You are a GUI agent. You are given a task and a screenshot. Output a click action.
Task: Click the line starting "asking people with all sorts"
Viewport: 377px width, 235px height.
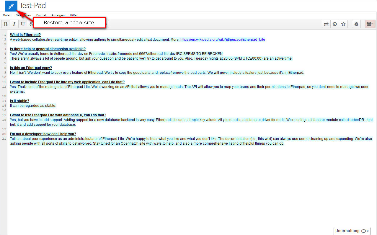(x=147, y=143)
